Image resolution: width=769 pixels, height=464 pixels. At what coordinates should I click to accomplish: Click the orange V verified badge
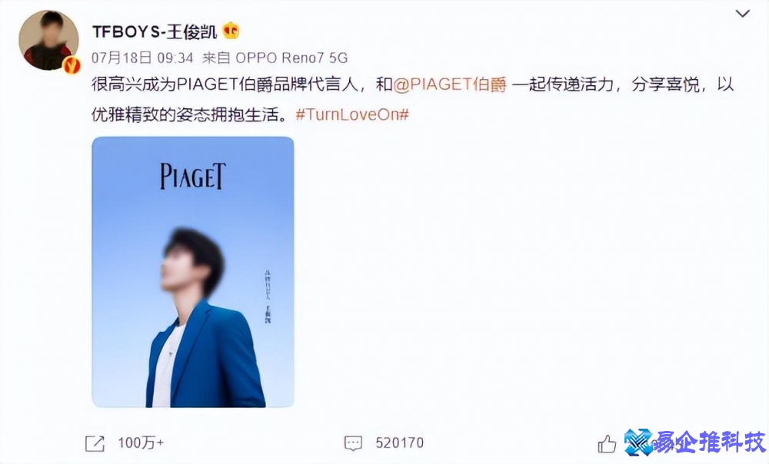click(x=72, y=65)
